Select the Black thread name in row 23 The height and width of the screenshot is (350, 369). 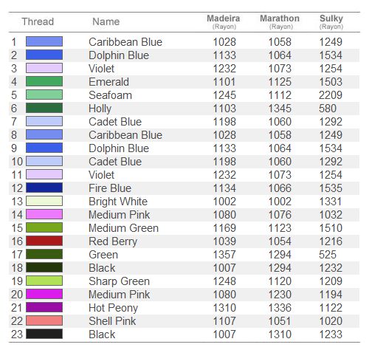pos(102,334)
